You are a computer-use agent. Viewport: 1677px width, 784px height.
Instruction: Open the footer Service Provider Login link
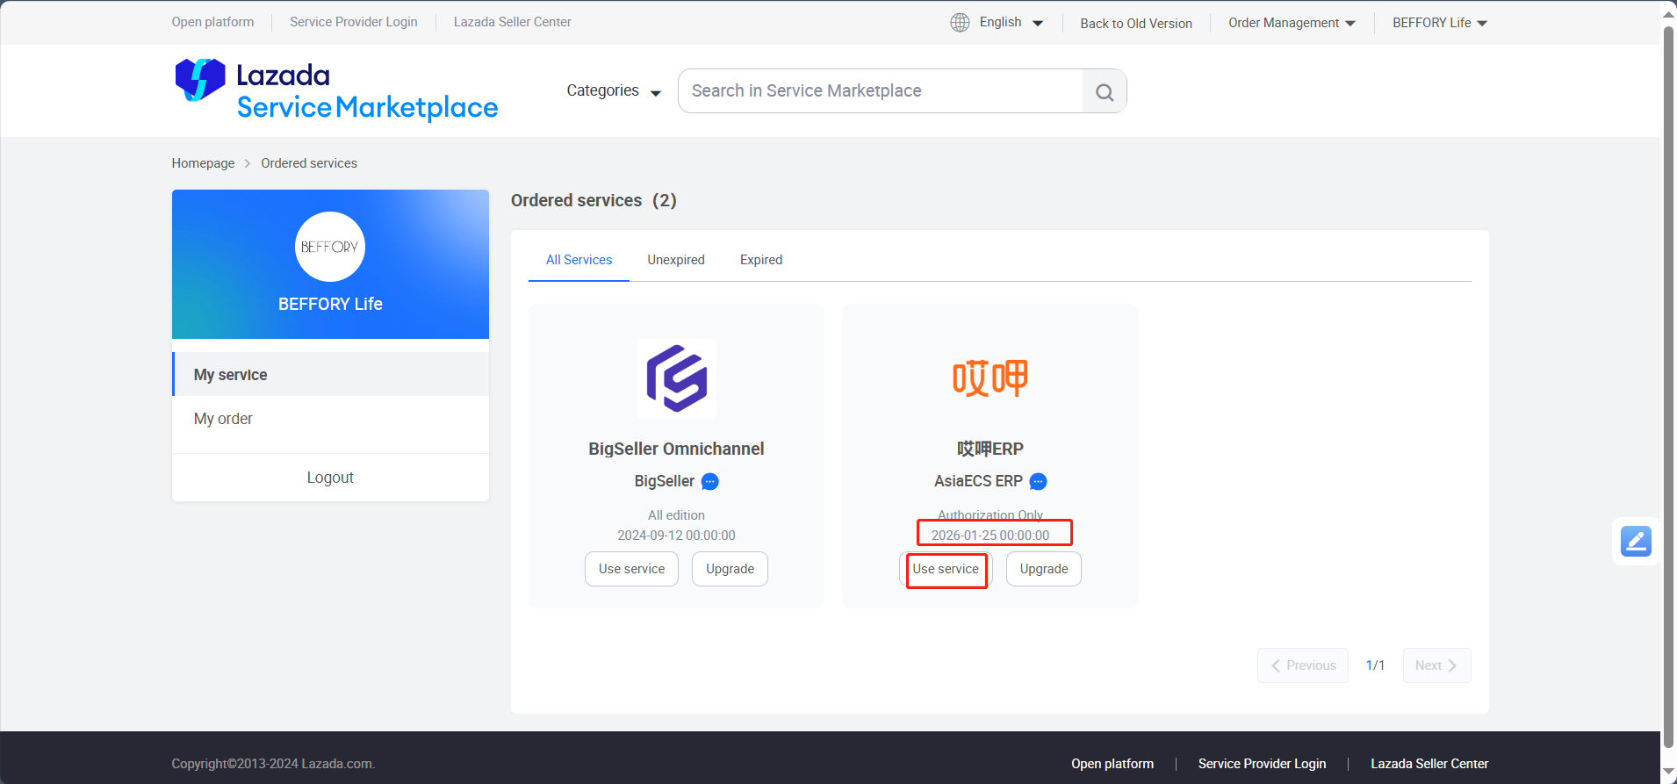1262,764
